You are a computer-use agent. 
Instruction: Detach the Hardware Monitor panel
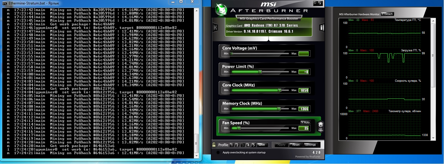pos(387,14)
